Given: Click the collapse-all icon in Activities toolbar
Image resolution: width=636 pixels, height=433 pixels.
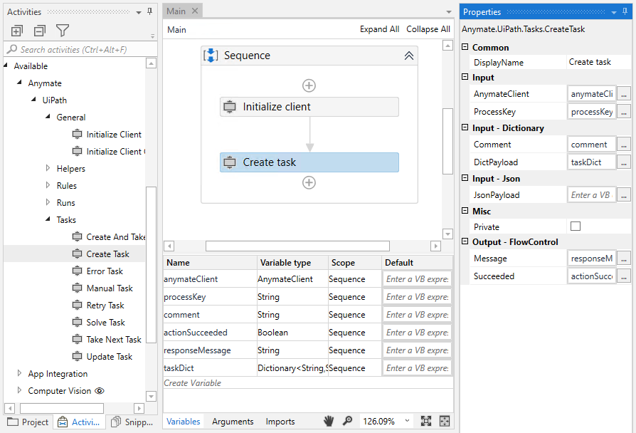Looking at the screenshot, I should click(x=39, y=31).
